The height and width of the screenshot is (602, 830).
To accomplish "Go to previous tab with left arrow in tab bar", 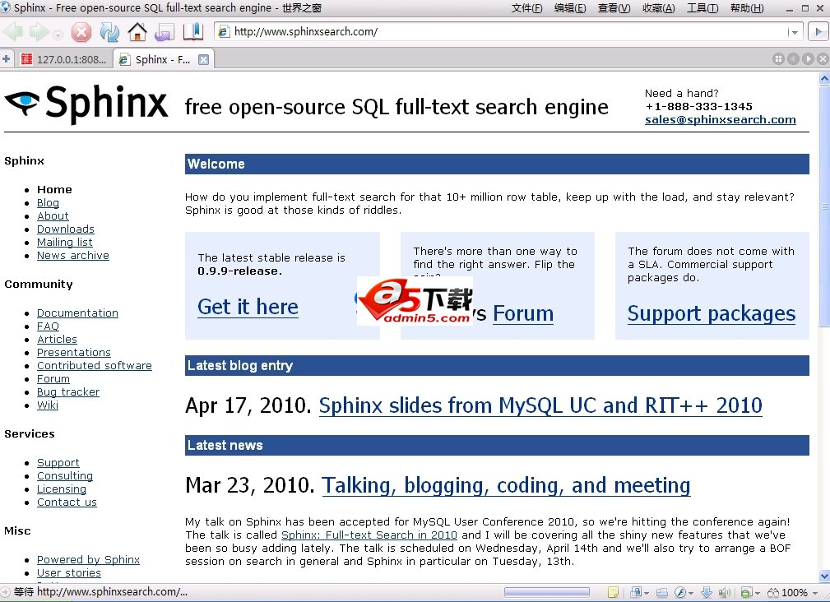I will 793,59.
